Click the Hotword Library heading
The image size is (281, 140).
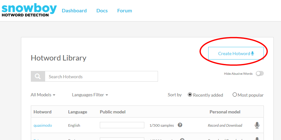pyautogui.click(x=58, y=58)
